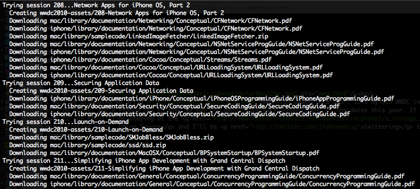Image resolution: width=420 pixels, height=189 pixels.
Task: Open the faint twitter.com/jfahrenkrug link
Action: click(x=305, y=126)
